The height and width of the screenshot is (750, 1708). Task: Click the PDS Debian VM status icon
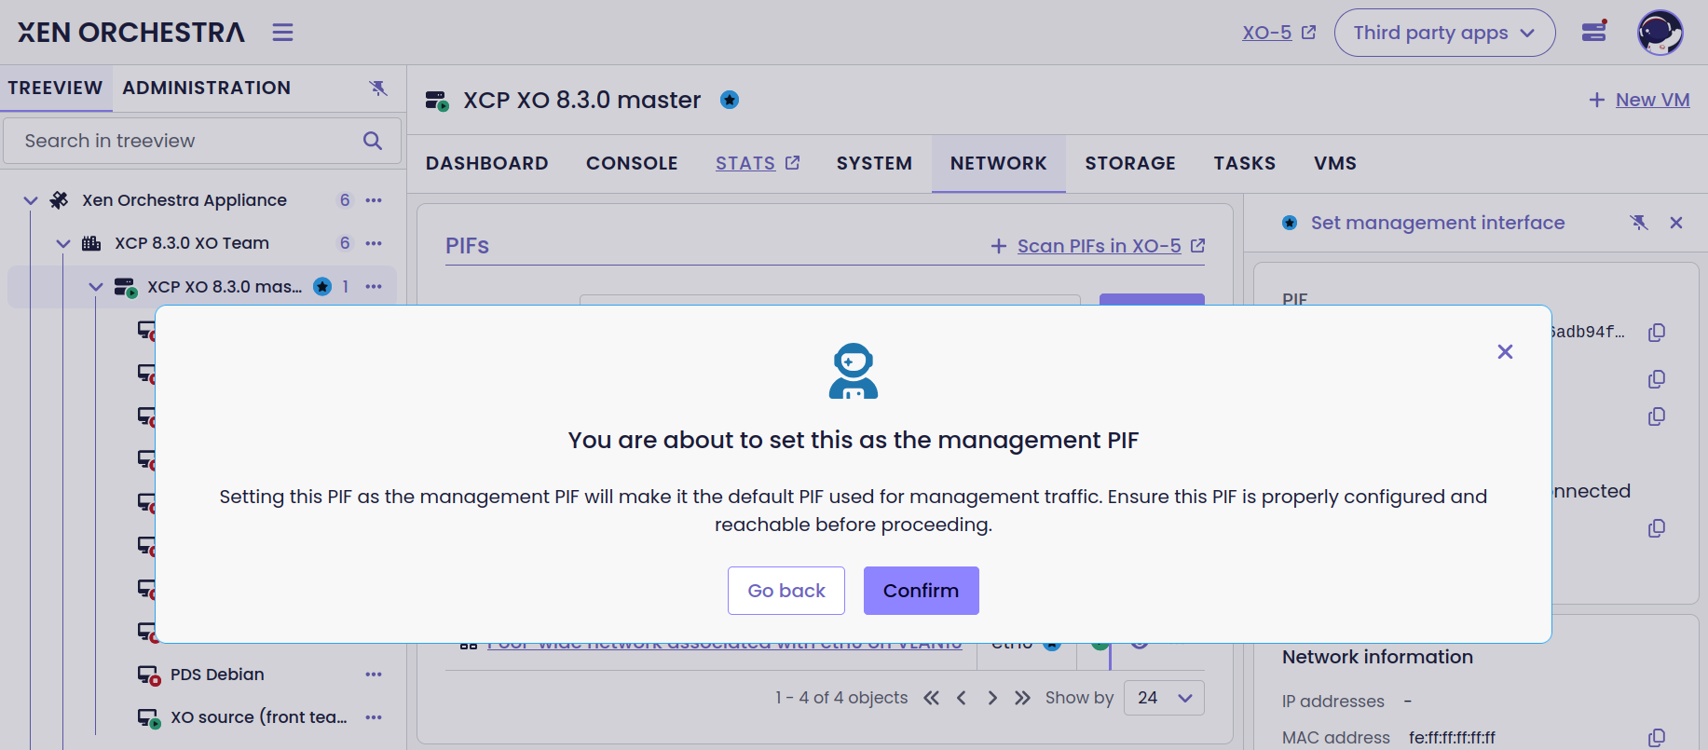pyautogui.click(x=149, y=675)
